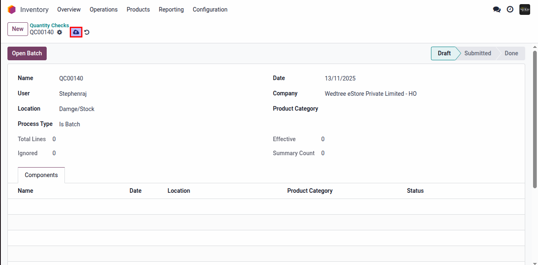The width and height of the screenshot is (538, 265).
Task: Click the user avatar in top bar
Action: (x=524, y=9)
